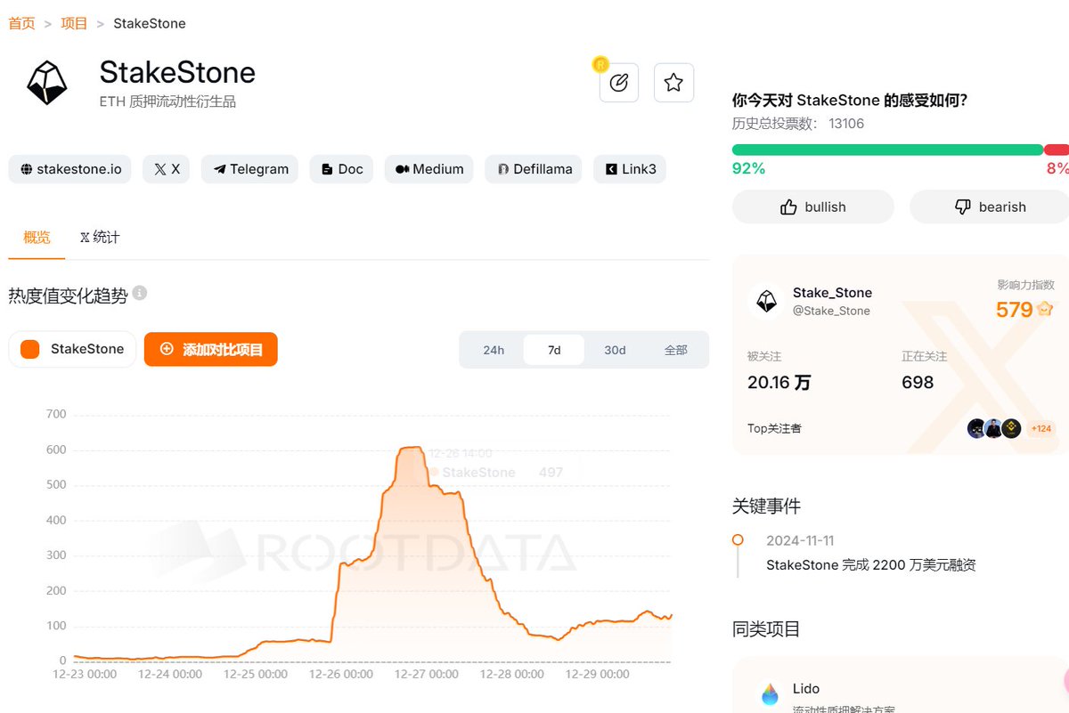Click the 20.16 万 followers count
1069x713 pixels.
click(779, 382)
